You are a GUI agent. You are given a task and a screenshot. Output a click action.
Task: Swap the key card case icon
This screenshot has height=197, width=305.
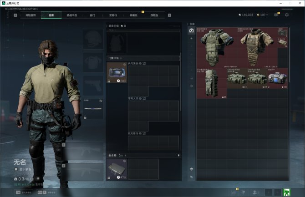(x=124, y=65)
